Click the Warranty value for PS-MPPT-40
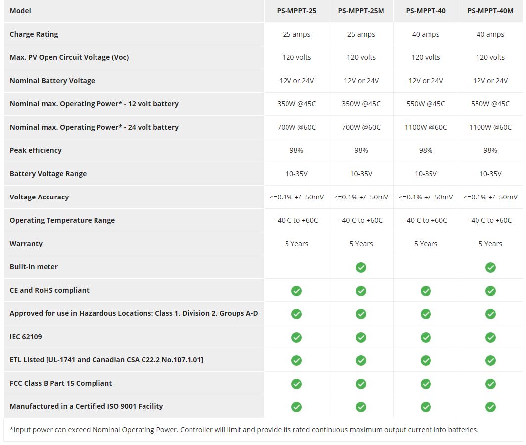The image size is (526, 445). tap(426, 244)
